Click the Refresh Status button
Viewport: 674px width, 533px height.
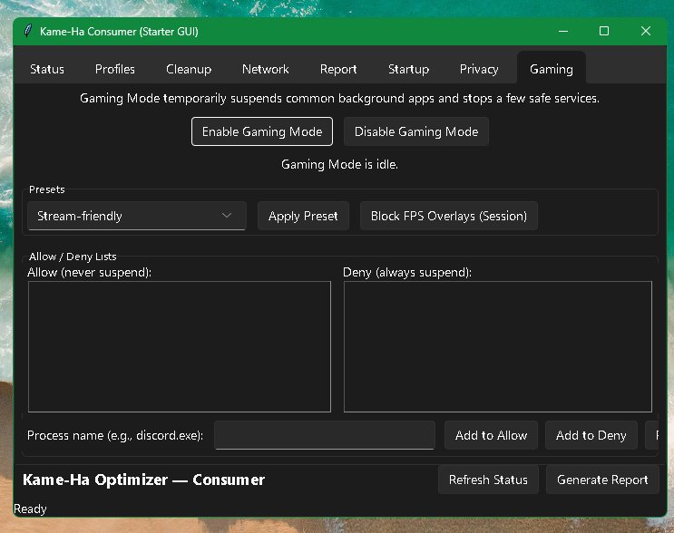point(488,480)
